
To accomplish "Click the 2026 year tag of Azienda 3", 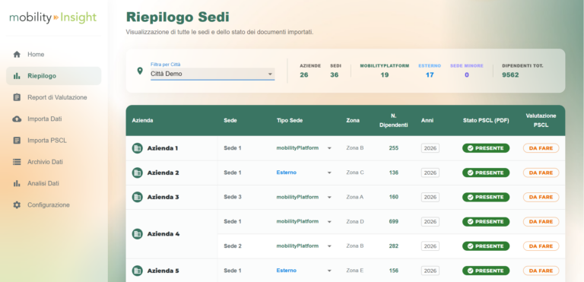I will 430,197.
